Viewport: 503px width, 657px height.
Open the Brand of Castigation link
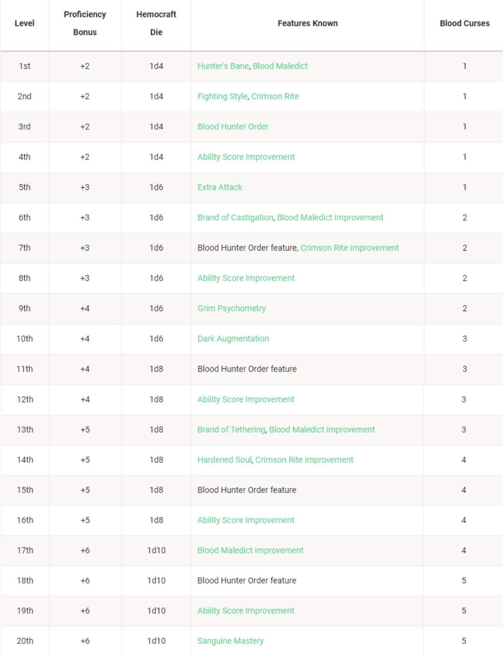click(235, 218)
